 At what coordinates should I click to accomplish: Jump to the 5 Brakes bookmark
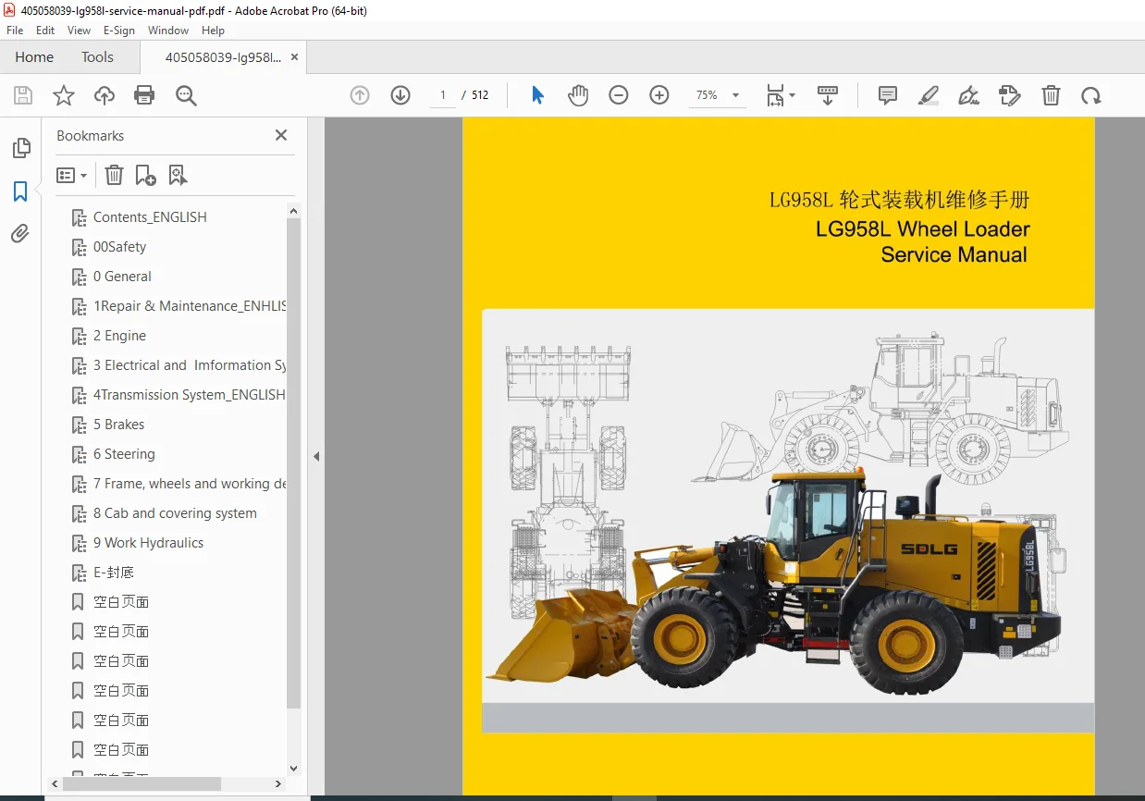(118, 425)
